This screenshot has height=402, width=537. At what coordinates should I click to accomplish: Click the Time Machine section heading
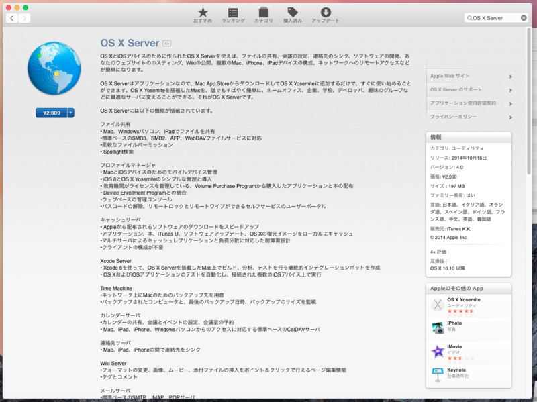click(x=116, y=289)
